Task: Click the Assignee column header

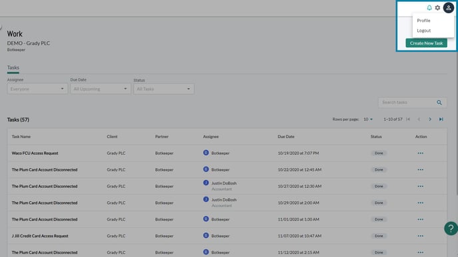Action: tap(211, 137)
